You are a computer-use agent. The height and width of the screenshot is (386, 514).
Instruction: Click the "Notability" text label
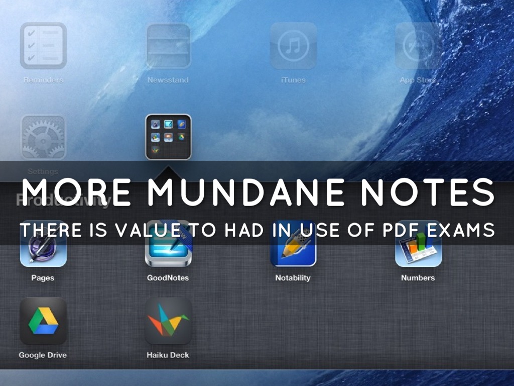pyautogui.click(x=293, y=277)
